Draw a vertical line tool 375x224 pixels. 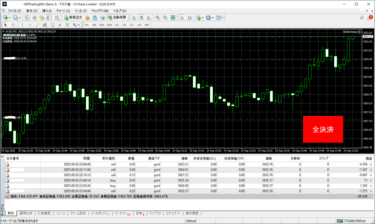pyautogui.click(x=22, y=25)
